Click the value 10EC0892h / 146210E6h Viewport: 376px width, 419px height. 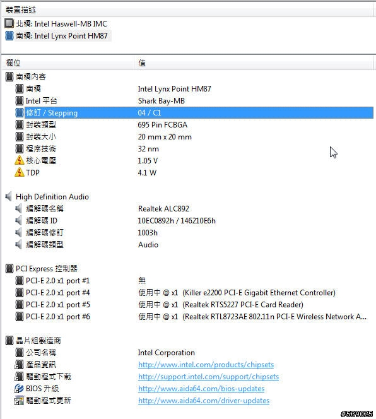click(177, 221)
